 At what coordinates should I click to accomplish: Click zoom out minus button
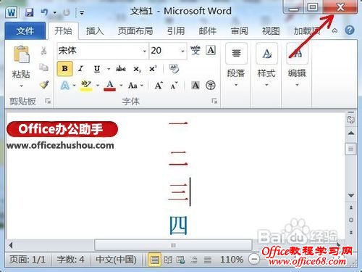pyautogui.click(x=254, y=260)
